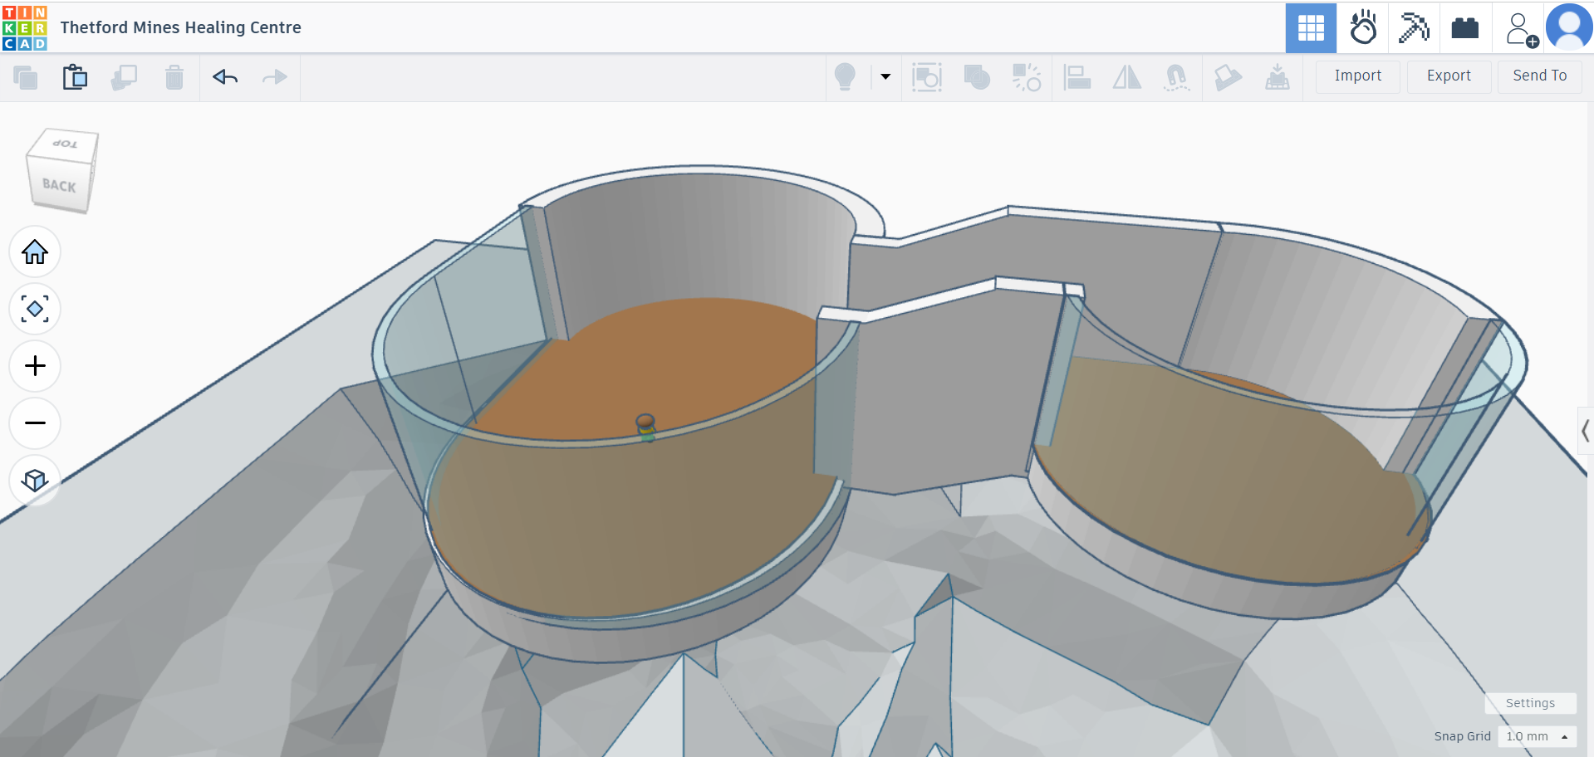Switch perspective/orthographic view cube icon

pyautogui.click(x=35, y=480)
